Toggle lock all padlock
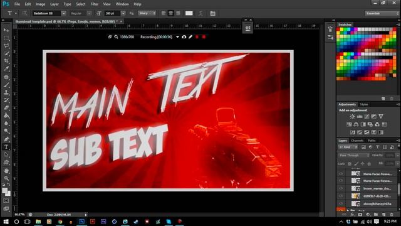This screenshot has width=401, height=226. click(x=369, y=163)
